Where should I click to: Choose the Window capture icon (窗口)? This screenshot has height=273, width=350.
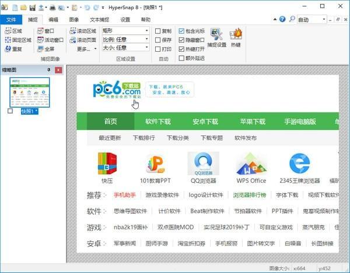click(x=45, y=31)
